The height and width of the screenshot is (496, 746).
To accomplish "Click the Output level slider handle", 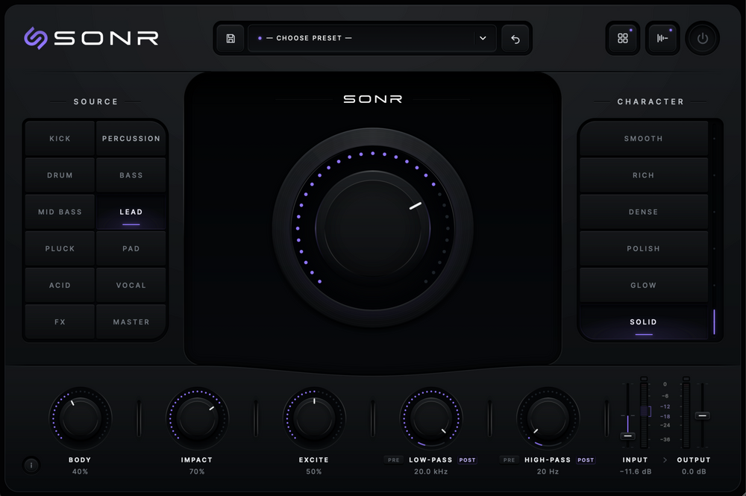I will click(702, 415).
